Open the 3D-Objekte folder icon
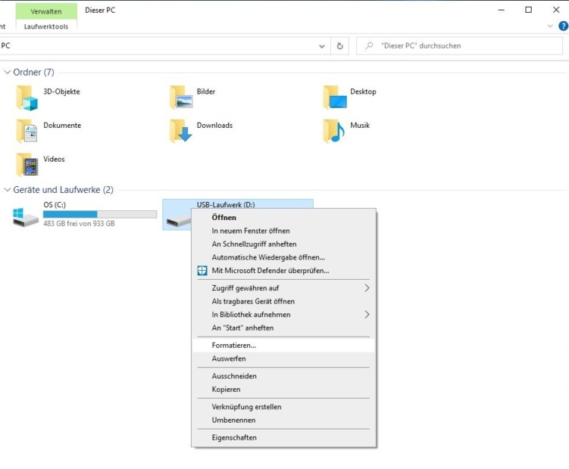 pyautogui.click(x=27, y=98)
